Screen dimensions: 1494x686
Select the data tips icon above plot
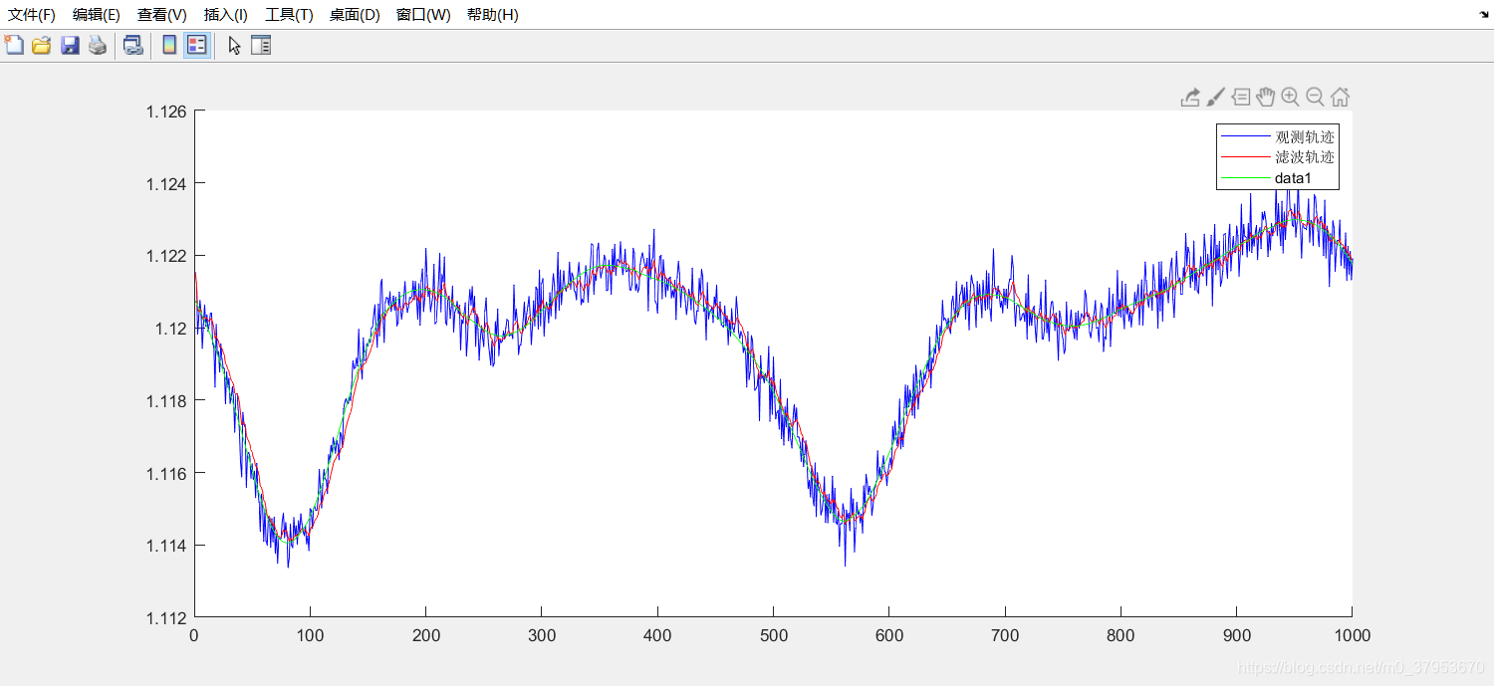point(1240,97)
